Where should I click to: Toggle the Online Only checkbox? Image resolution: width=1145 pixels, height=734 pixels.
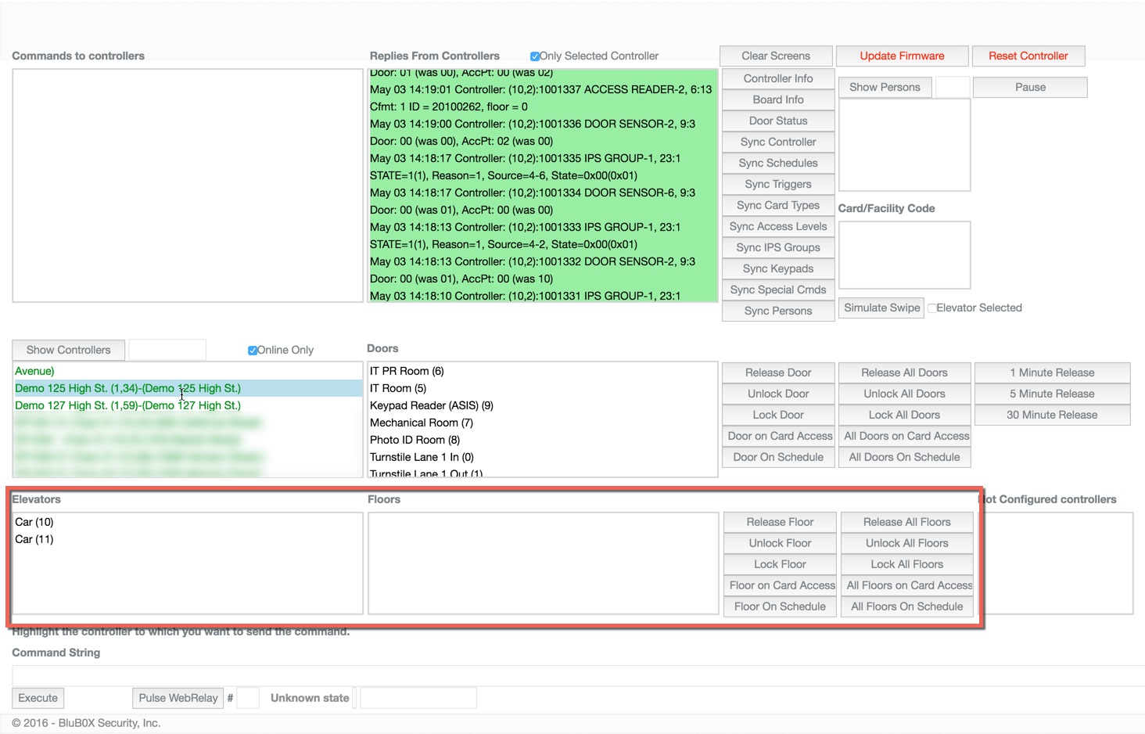coord(253,351)
